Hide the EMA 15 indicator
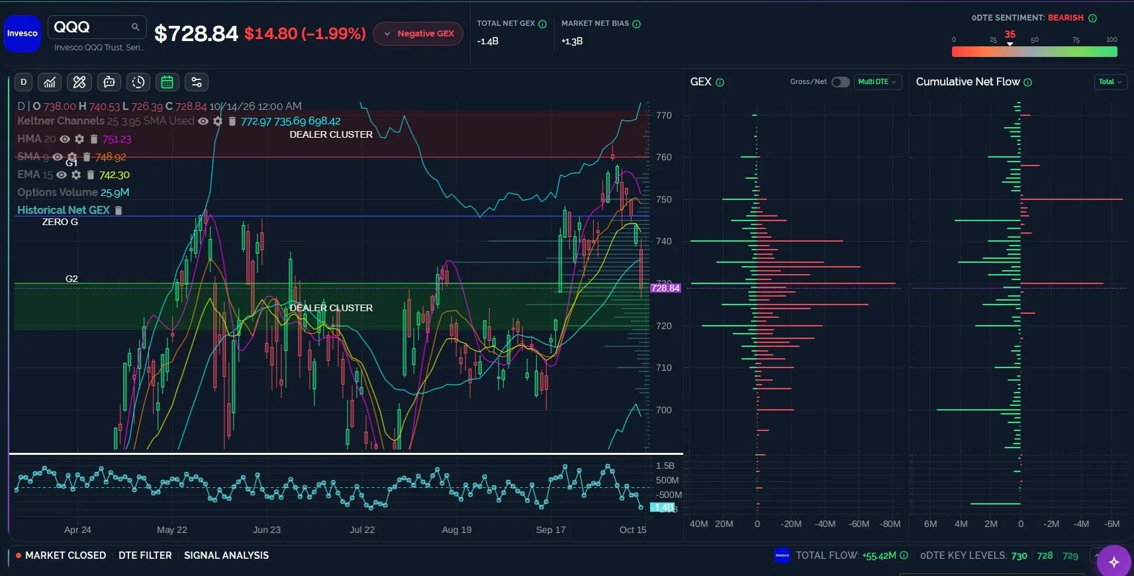Screen dimensions: 1134x576 pyautogui.click(x=62, y=175)
